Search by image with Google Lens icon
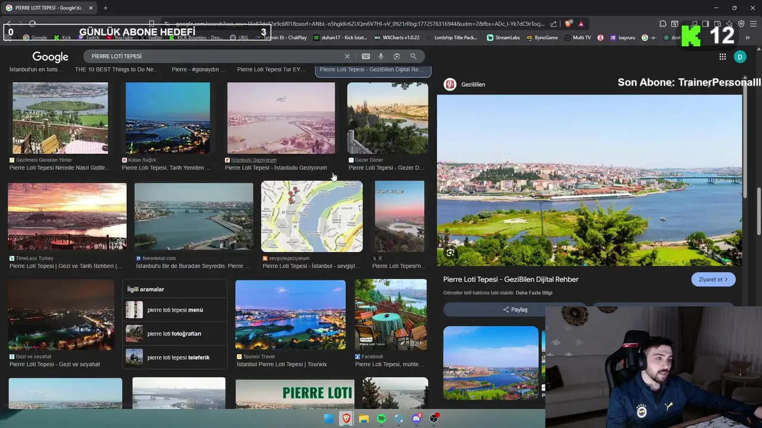Image resolution: width=762 pixels, height=428 pixels. (x=396, y=56)
